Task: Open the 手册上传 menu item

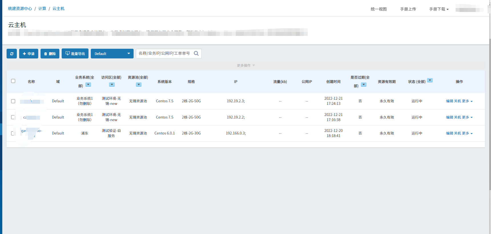Action: pos(408,9)
